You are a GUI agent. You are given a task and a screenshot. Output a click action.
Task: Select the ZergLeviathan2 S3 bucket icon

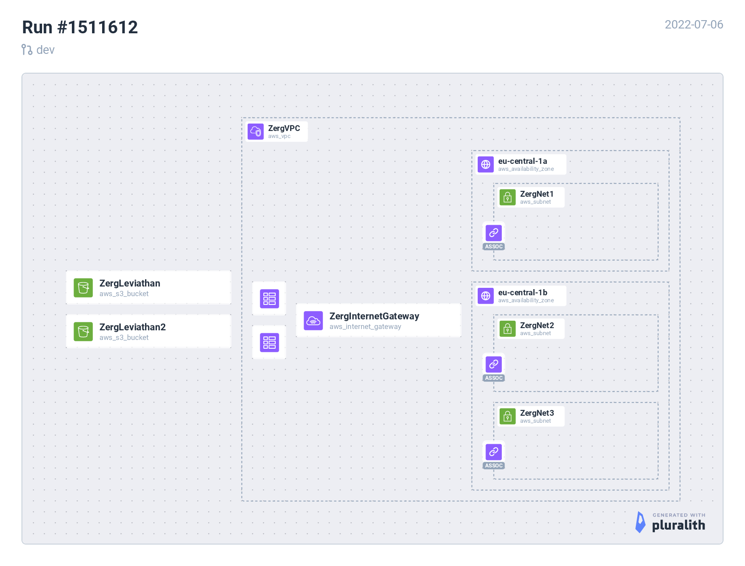click(x=83, y=332)
